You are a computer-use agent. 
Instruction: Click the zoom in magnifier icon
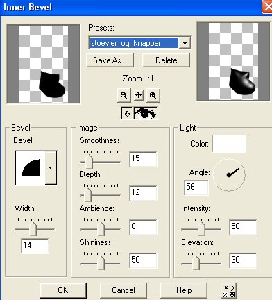point(153,95)
